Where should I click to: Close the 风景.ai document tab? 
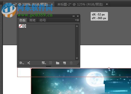[52, 4]
